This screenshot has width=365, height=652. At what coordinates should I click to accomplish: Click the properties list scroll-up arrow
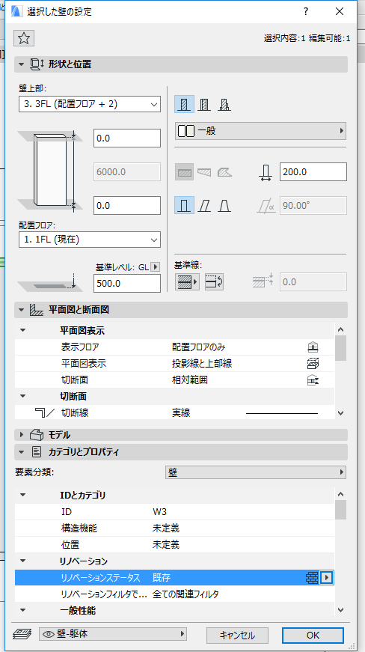(x=340, y=495)
